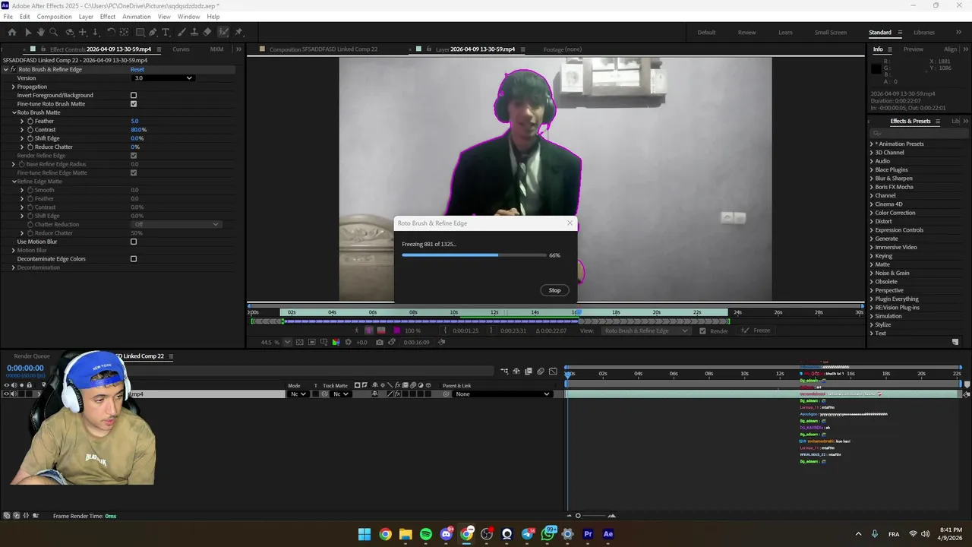Open the Parent & Link None dropdown
972x547 pixels.
click(x=502, y=394)
